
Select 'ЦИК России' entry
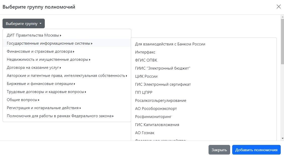click(146, 76)
